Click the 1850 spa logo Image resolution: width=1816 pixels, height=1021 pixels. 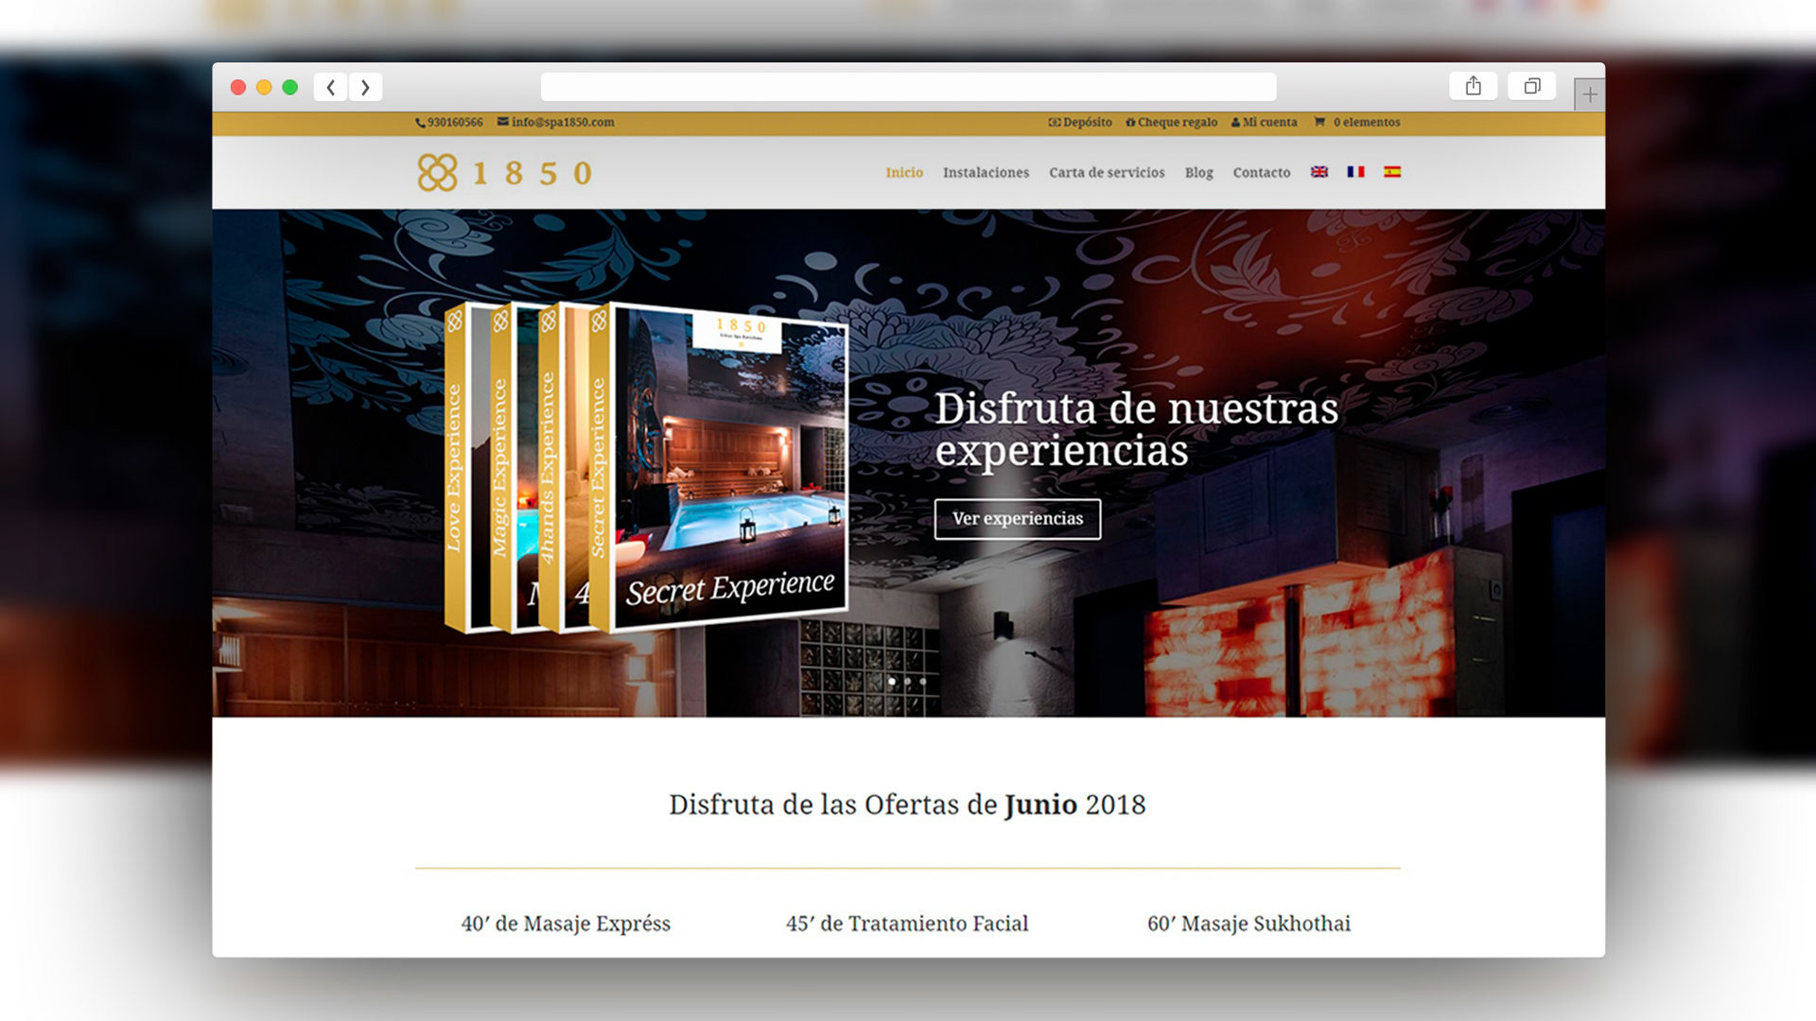(505, 173)
